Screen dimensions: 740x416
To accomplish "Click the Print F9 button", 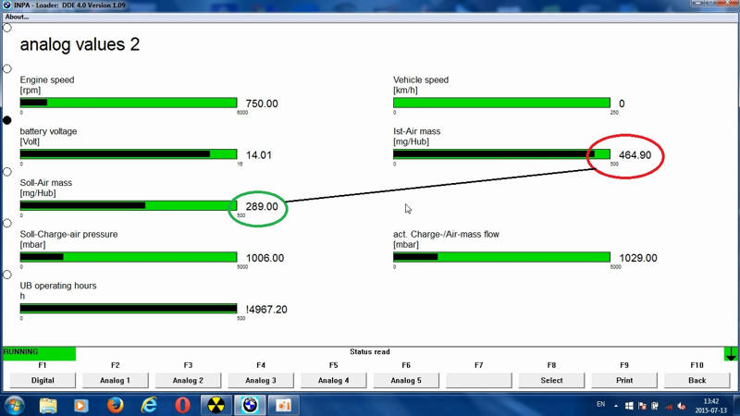I will point(624,380).
